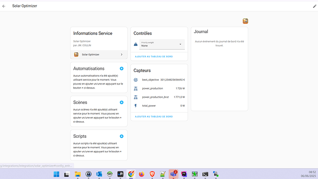Screen dimensions: 318x179
Task: Add a new scene with plus icon
Action: pos(122,102)
